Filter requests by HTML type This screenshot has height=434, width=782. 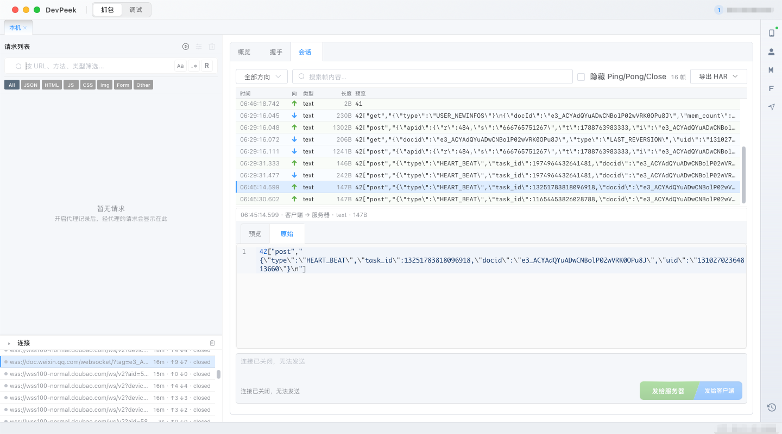click(x=52, y=85)
